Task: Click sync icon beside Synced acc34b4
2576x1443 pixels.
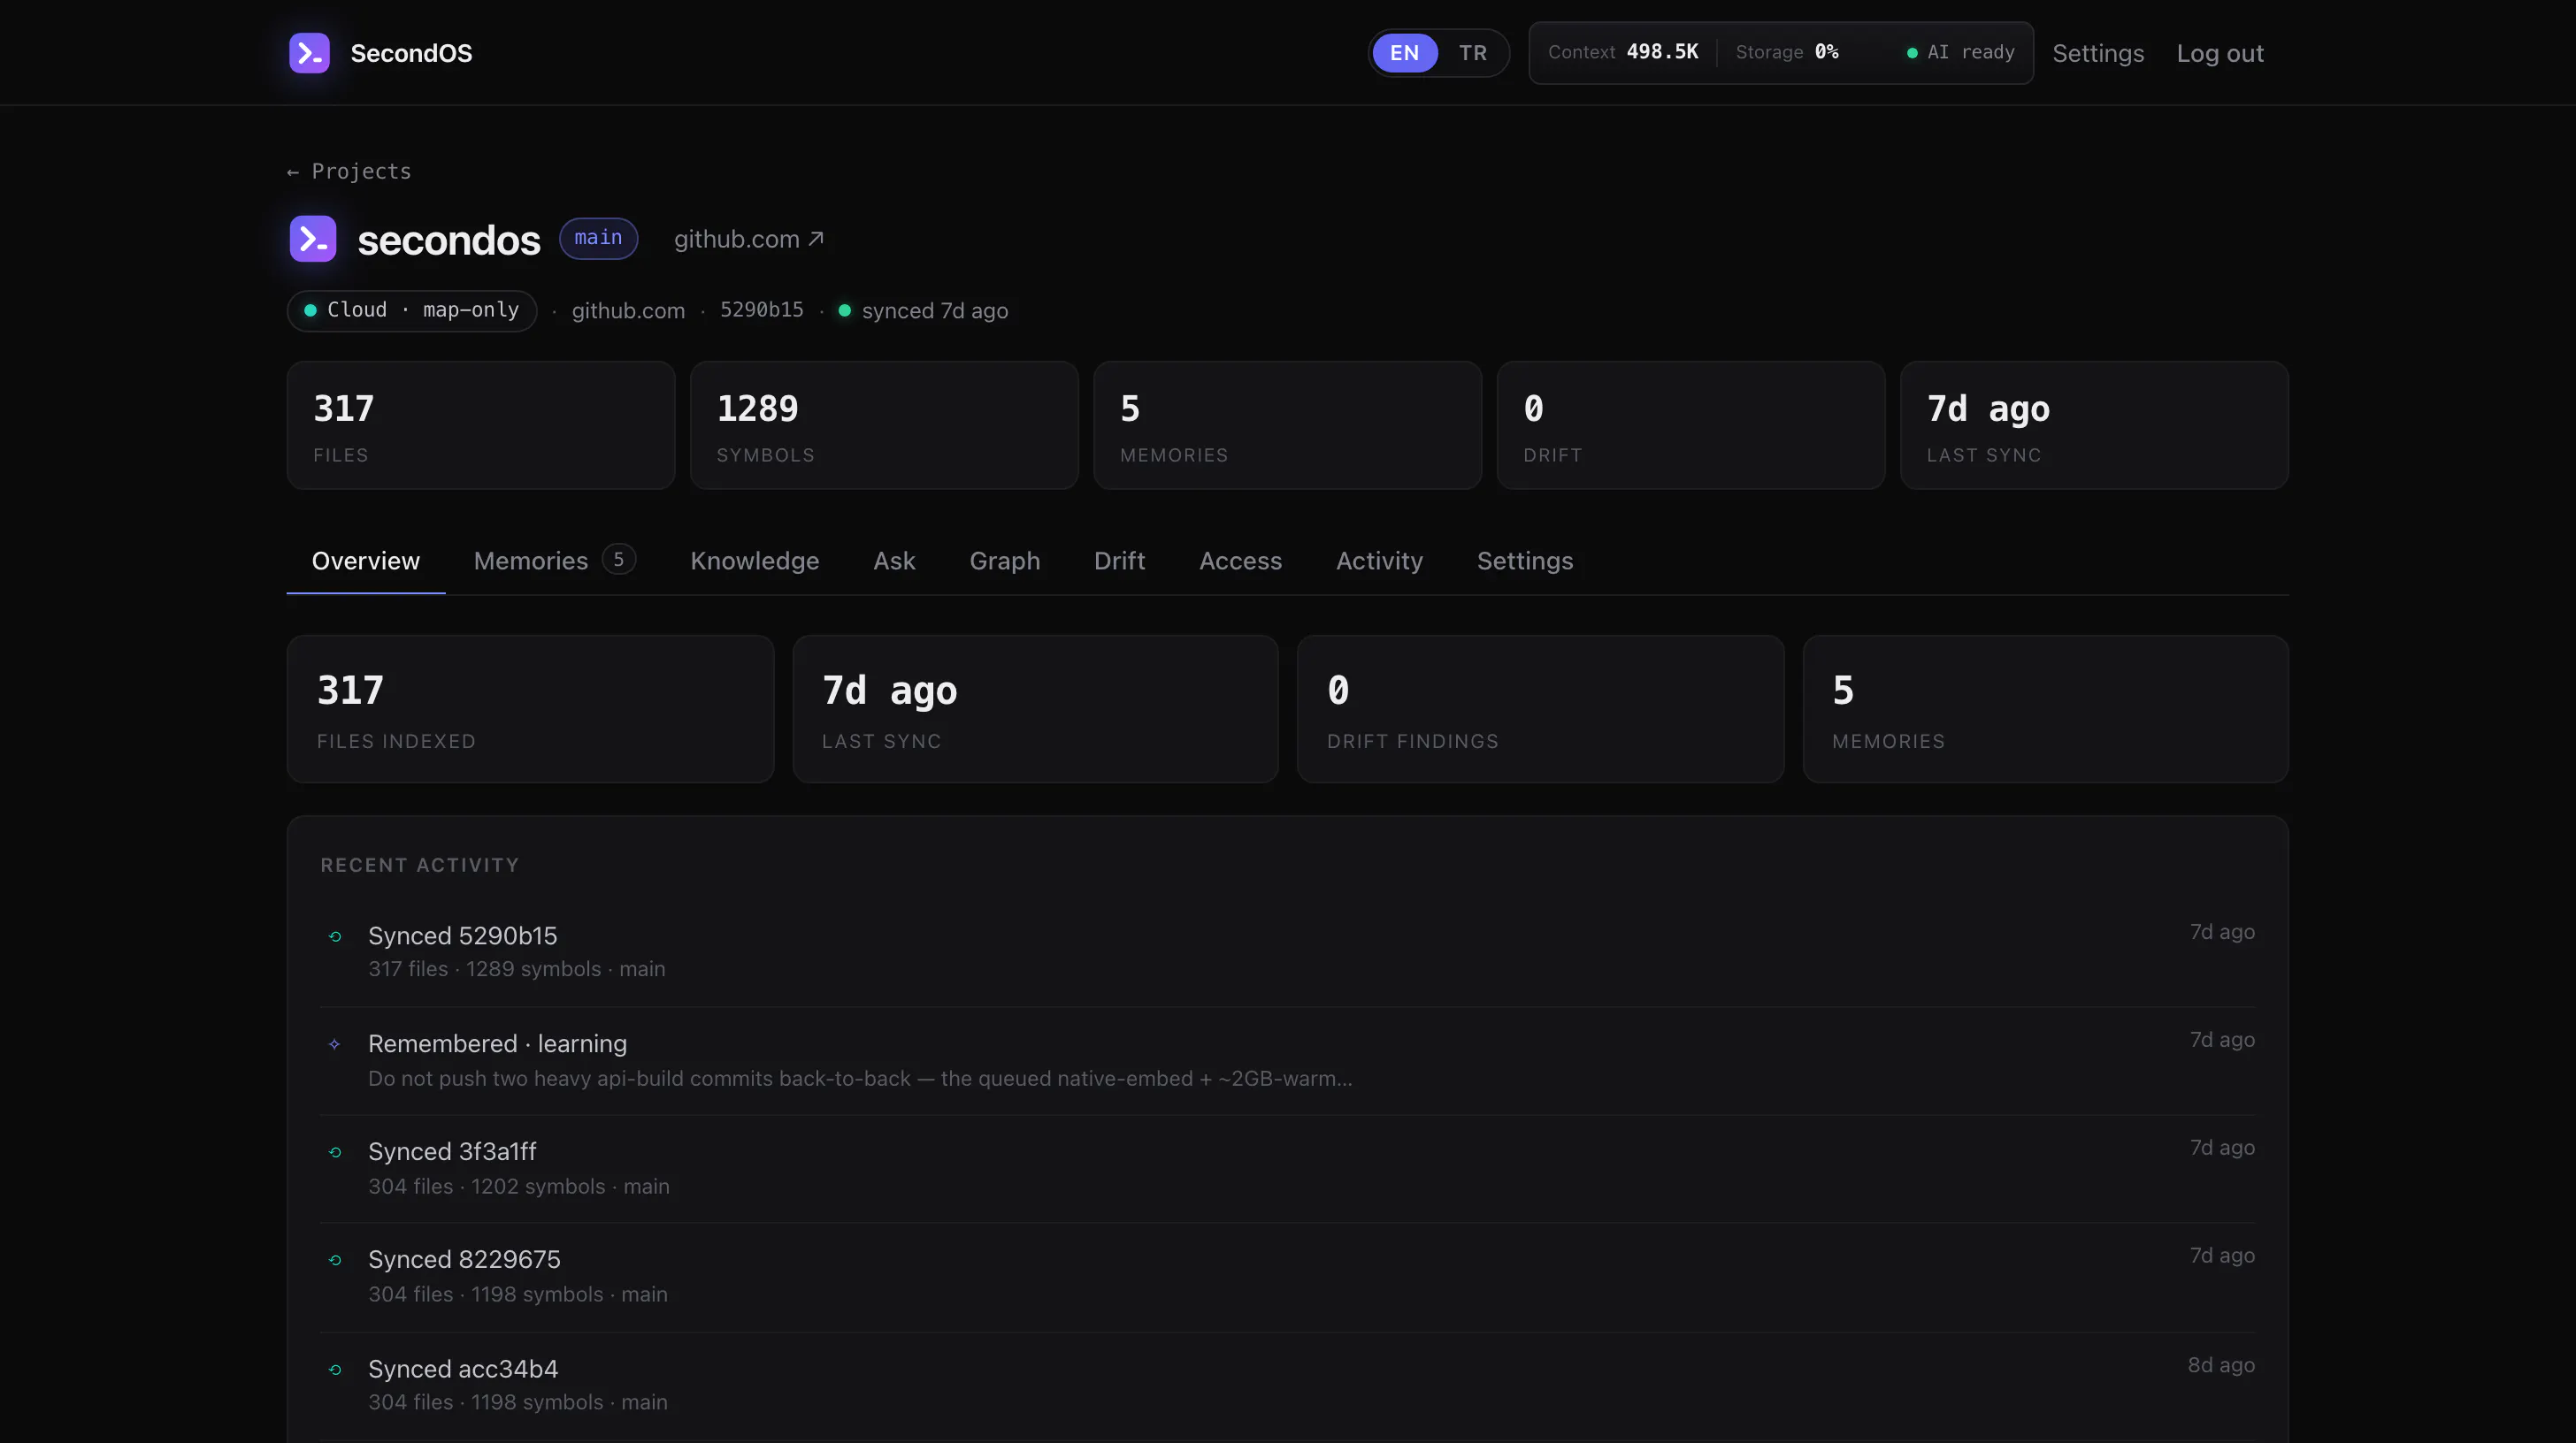Action: pyautogui.click(x=335, y=1370)
